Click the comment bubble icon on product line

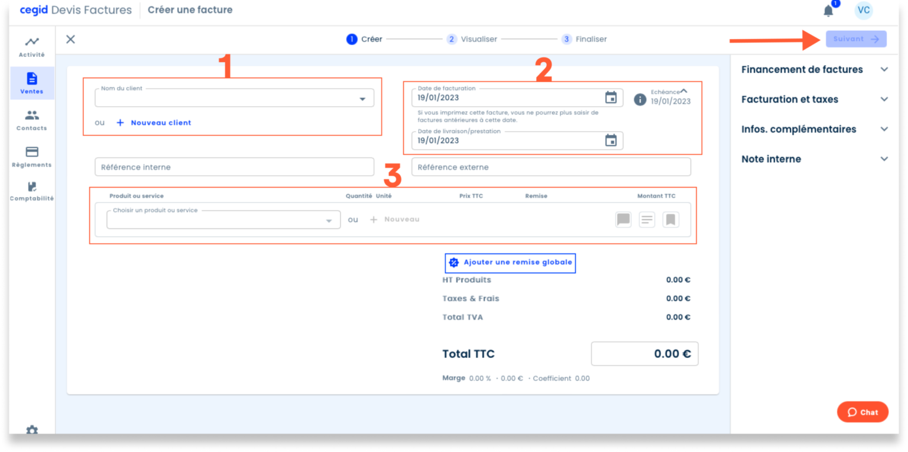[623, 220]
